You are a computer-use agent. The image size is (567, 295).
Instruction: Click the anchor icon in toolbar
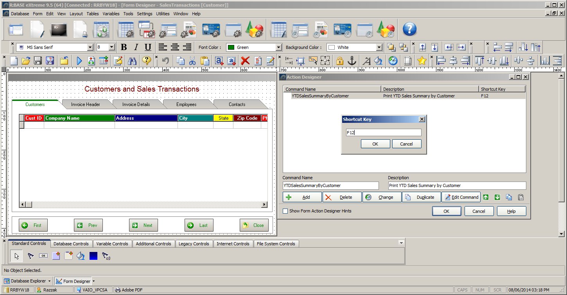352,61
